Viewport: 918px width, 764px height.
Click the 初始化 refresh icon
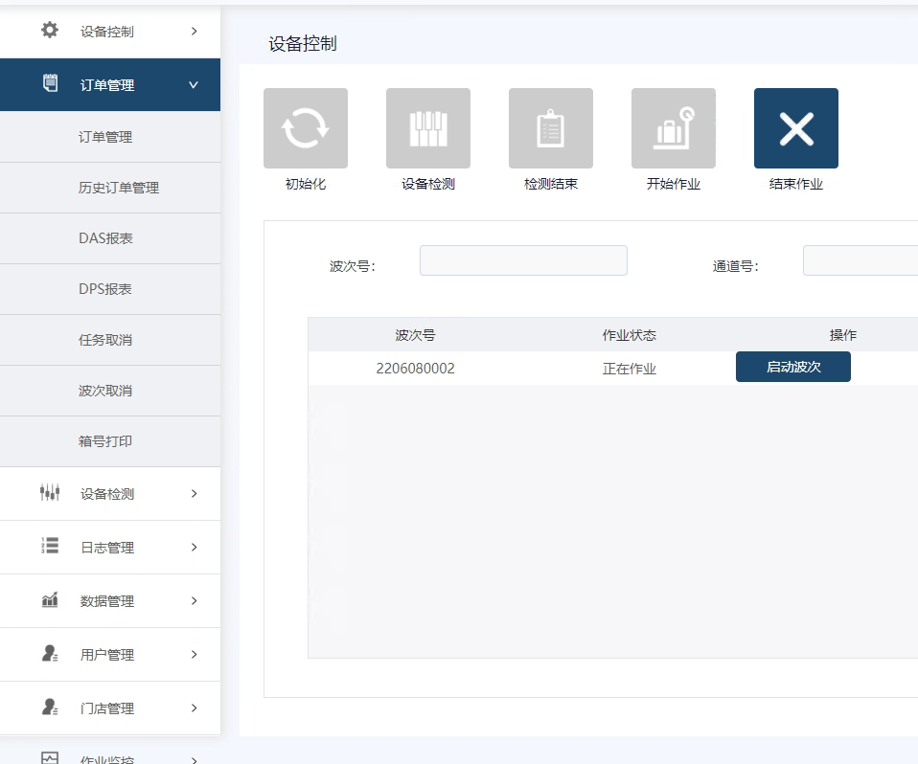pos(306,128)
